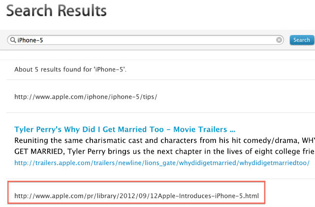Click the top edge of the red highlight box
315x207 pixels.
point(136,182)
